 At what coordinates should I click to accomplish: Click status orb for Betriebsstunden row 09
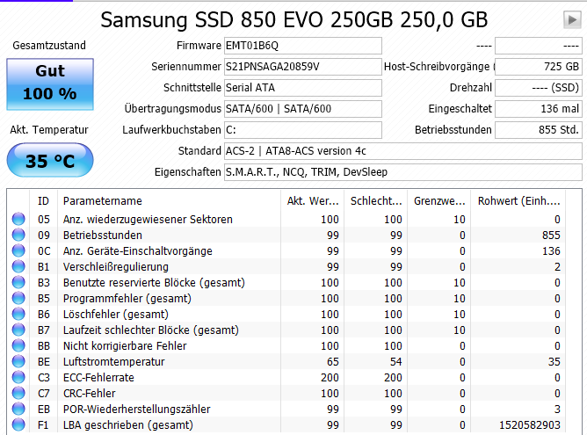18,235
